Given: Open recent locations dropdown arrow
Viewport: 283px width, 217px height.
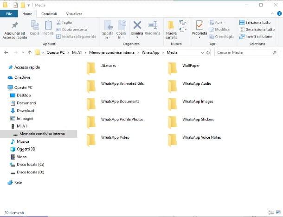Looking at the screenshot, I should pos(23,52).
